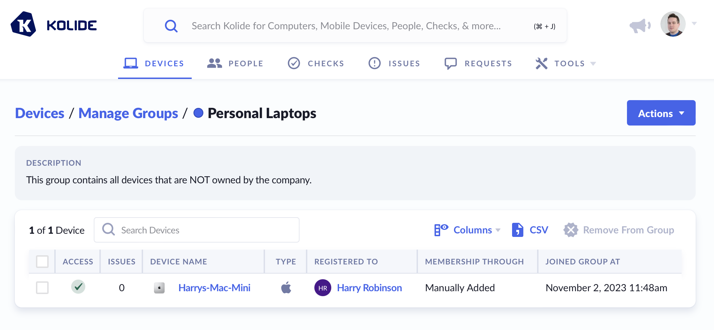Click the Mac Mini device thumbnail icon
The image size is (714, 330).
coord(159,288)
